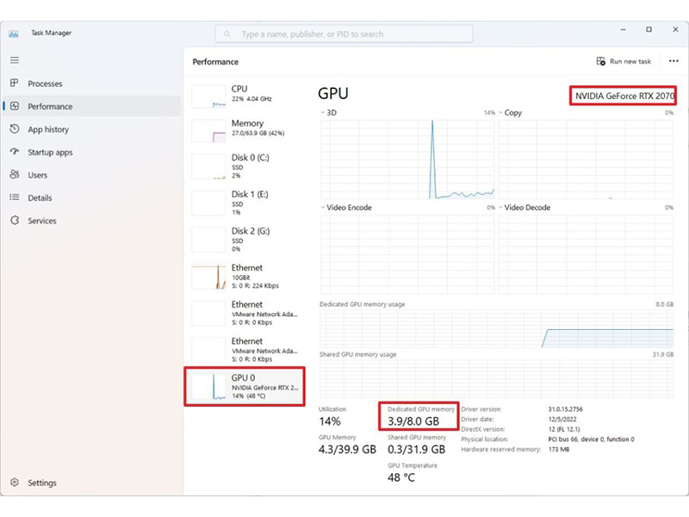This screenshot has width=689, height=517.
Task: Maximize the Task Manager window
Action: 649,29
